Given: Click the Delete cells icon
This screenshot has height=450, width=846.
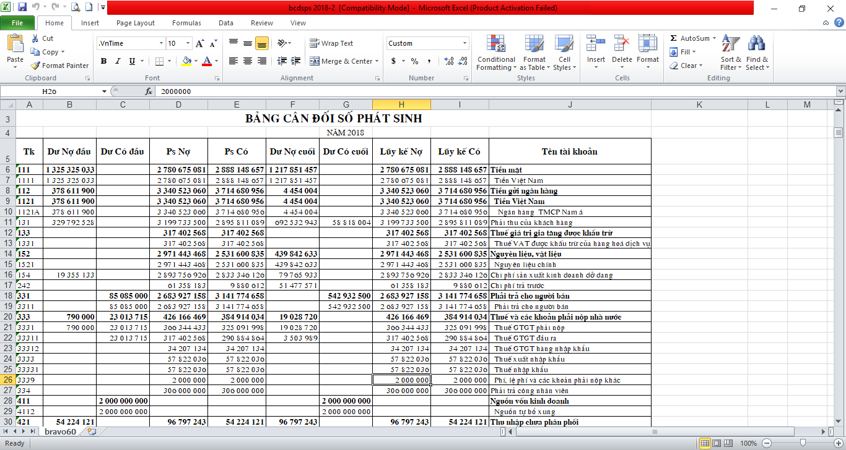Looking at the screenshot, I should [622, 44].
